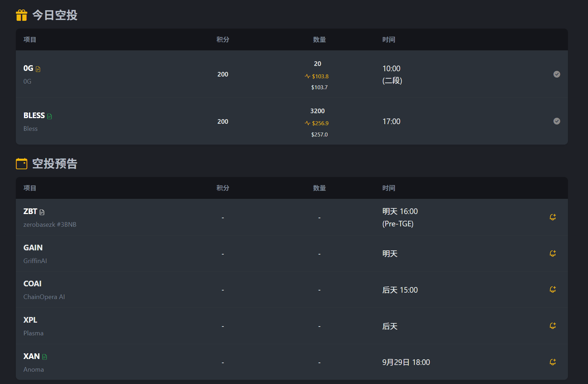Set reminder bell for ZBT airdrop
This screenshot has height=384, width=588.
click(552, 217)
